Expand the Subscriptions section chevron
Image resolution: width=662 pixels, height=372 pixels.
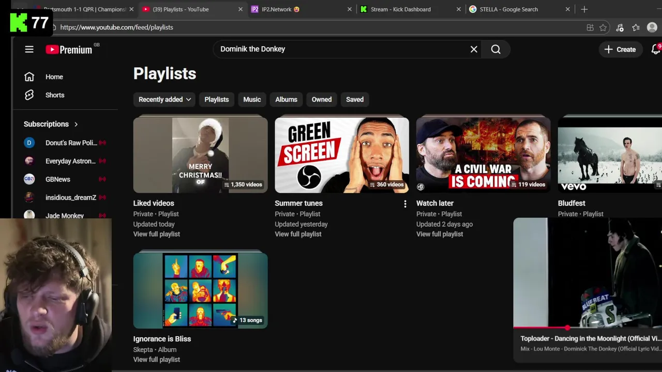click(x=76, y=124)
